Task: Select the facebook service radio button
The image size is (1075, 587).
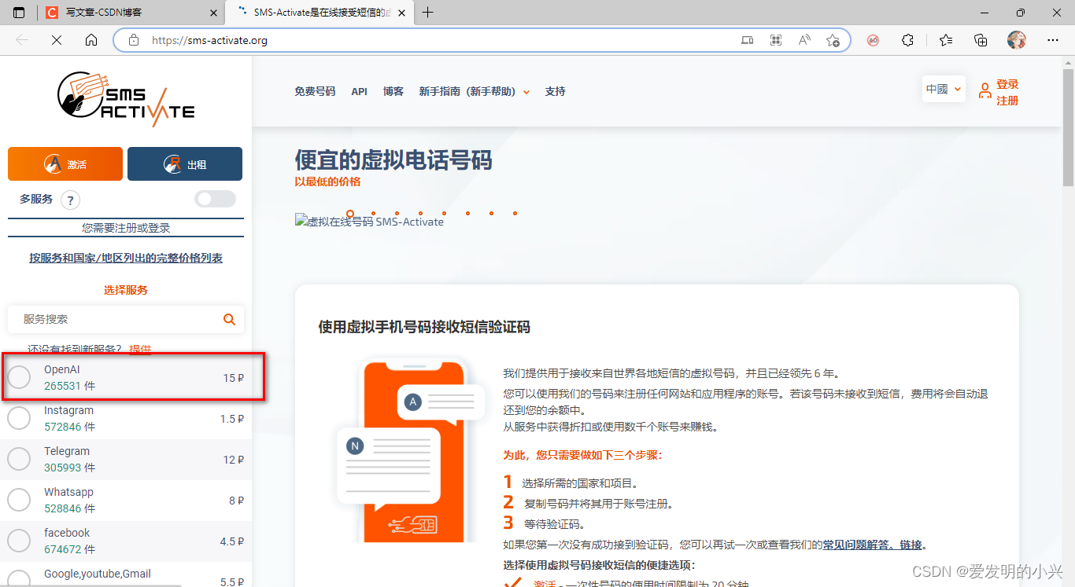Action: [19, 541]
